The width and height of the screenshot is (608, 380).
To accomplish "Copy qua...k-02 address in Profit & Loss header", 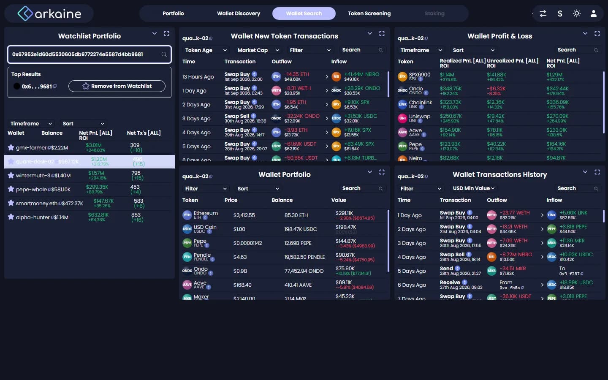I will click(x=426, y=38).
